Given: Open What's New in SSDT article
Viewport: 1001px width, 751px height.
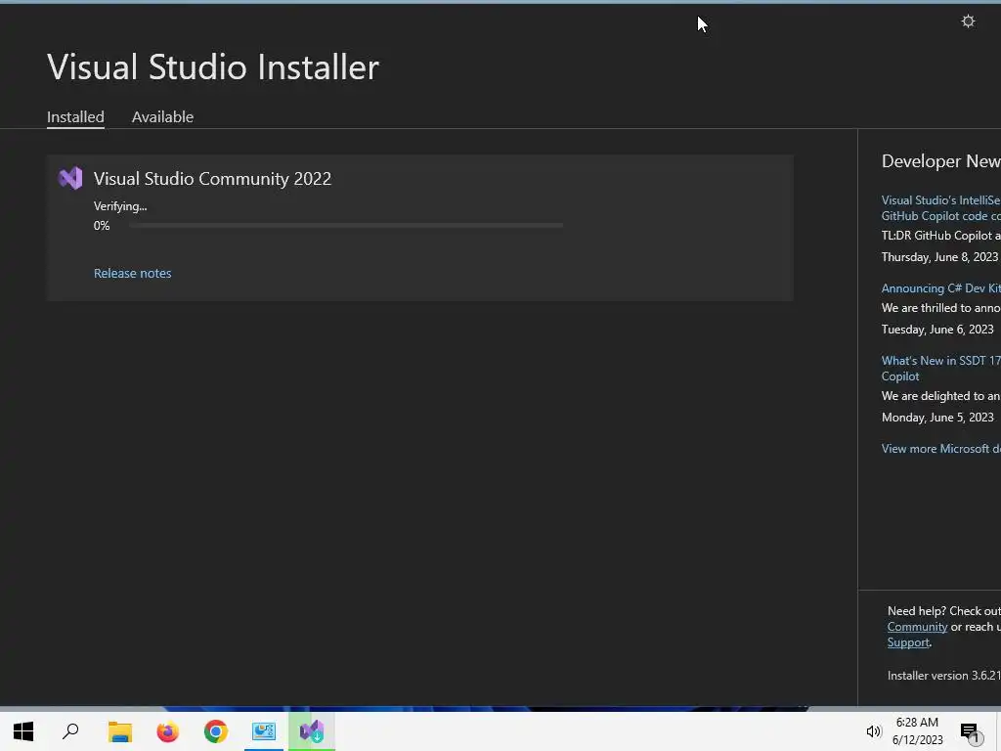Looking at the screenshot, I should (x=941, y=369).
